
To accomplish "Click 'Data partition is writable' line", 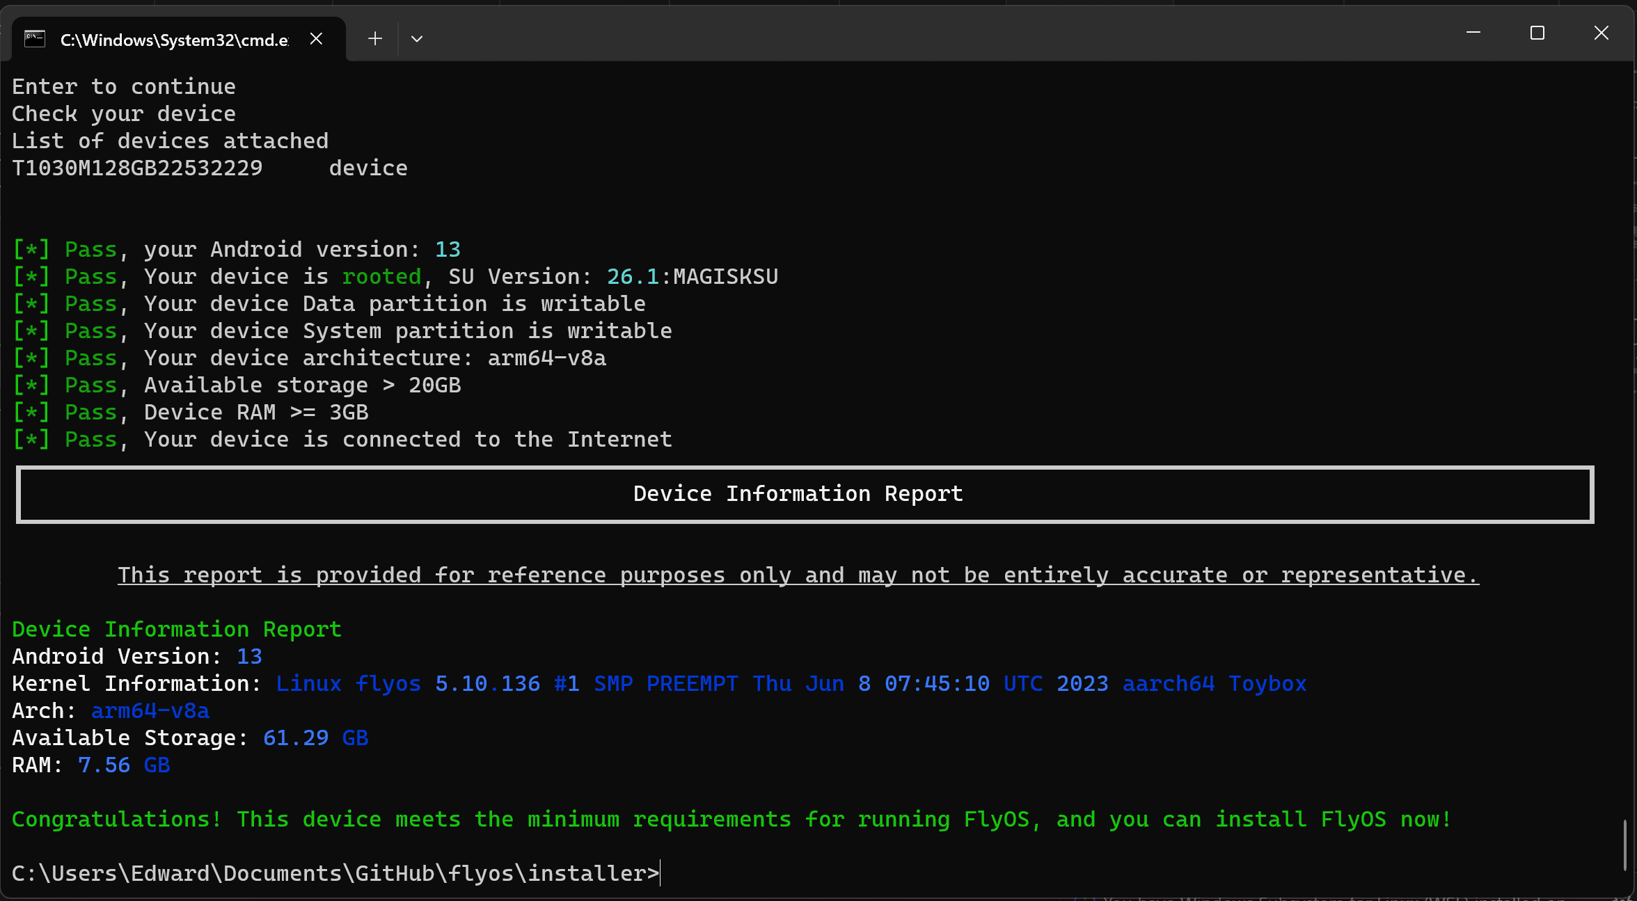I will click(x=329, y=303).
